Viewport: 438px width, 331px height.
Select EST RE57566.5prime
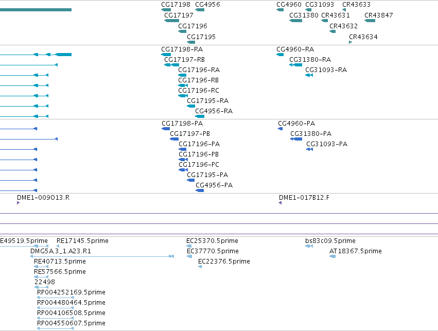[41, 277]
